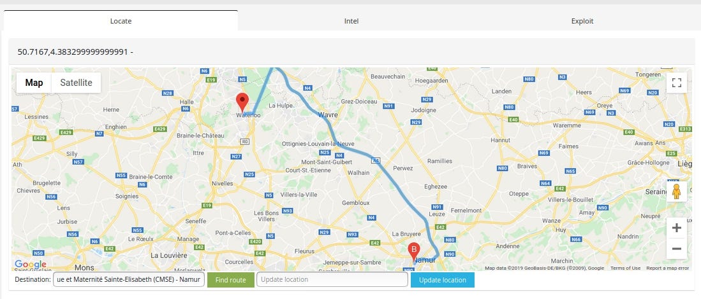Zoom in with the plus icon
Screen dimensions: 701x299
coord(676,228)
